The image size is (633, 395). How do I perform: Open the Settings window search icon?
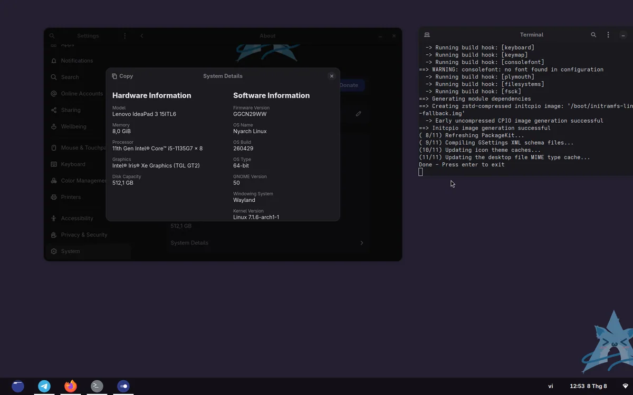pyautogui.click(x=52, y=36)
